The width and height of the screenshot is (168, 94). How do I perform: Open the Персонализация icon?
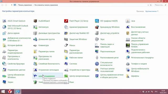[x=97, y=51]
